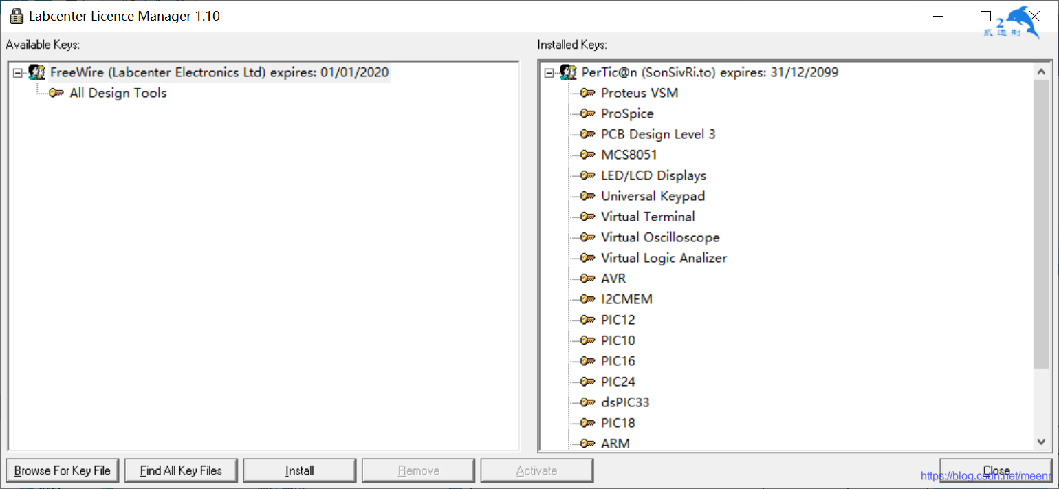Select the Virtual Logic Analizer item
The height and width of the screenshot is (489, 1059).
pyautogui.click(x=664, y=258)
